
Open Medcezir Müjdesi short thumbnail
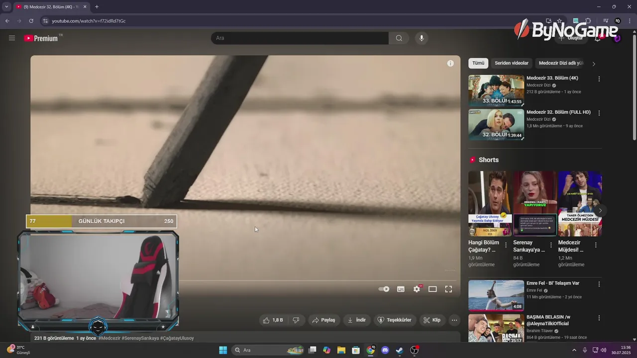tap(580, 203)
